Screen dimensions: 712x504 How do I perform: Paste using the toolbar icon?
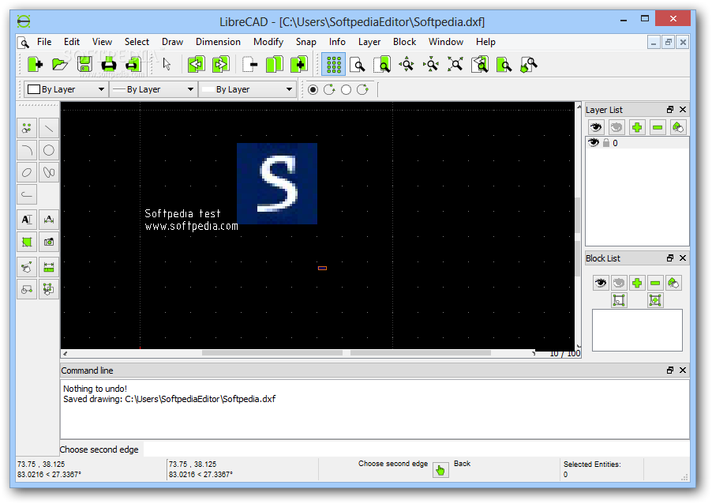(299, 65)
